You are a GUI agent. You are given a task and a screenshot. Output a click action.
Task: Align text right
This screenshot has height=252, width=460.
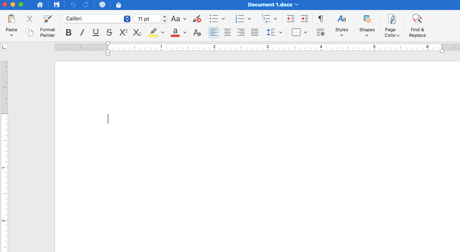241,32
